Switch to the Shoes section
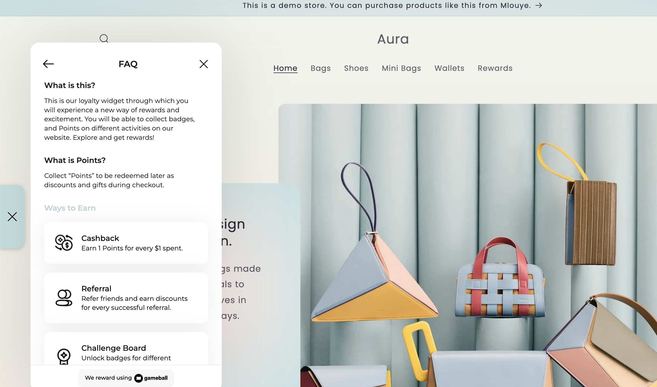657x387 pixels. [356, 68]
